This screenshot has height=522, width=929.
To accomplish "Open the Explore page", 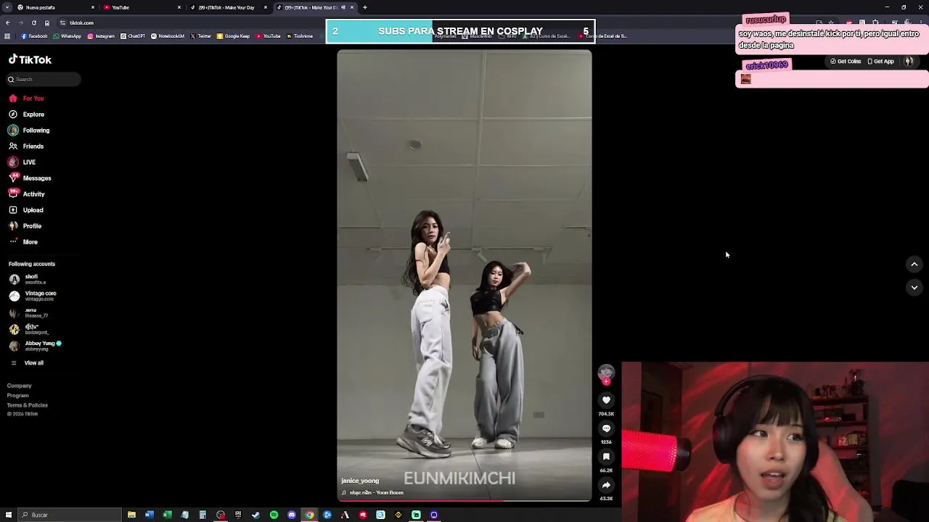I will [26, 115].
